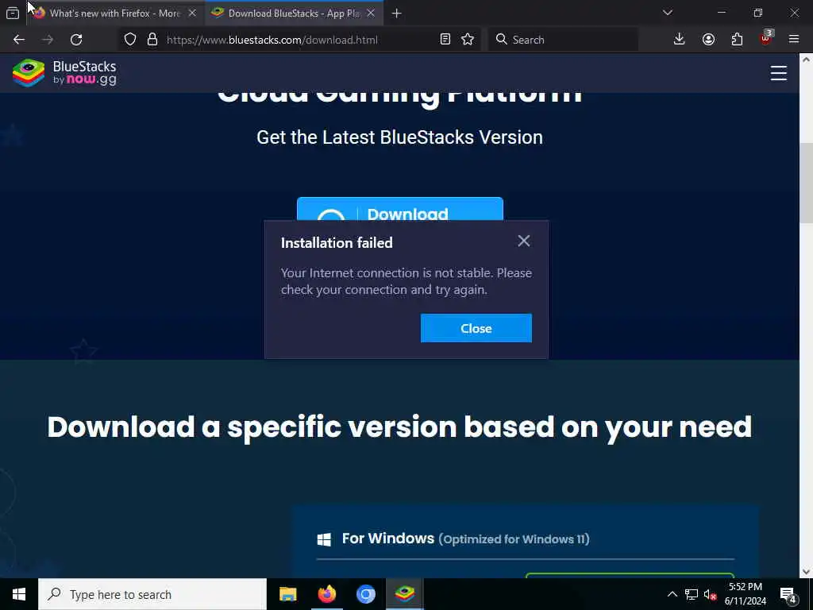Click the scrollbar down arrow
Screen dimensions: 813x610
coord(806,572)
